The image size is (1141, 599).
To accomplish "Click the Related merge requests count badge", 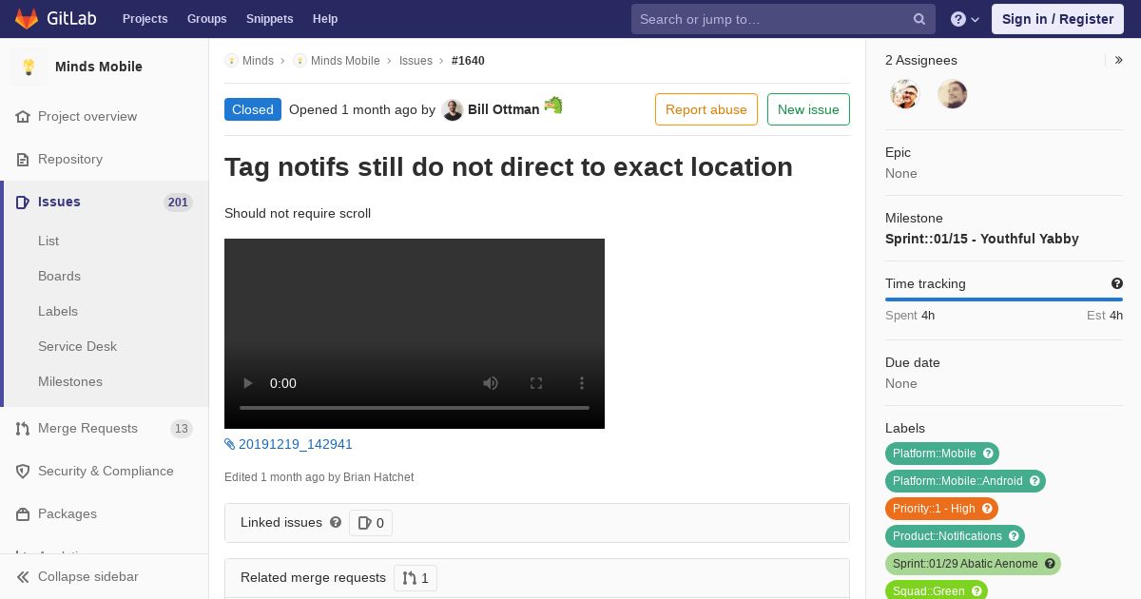I will point(416,578).
